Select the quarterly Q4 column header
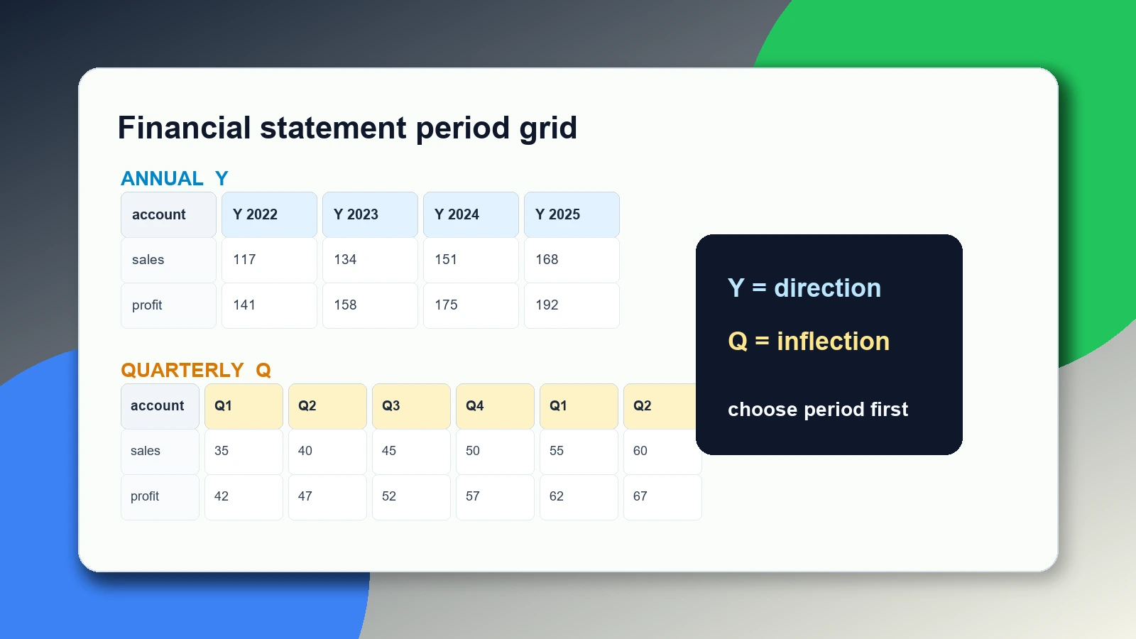 [x=495, y=406]
